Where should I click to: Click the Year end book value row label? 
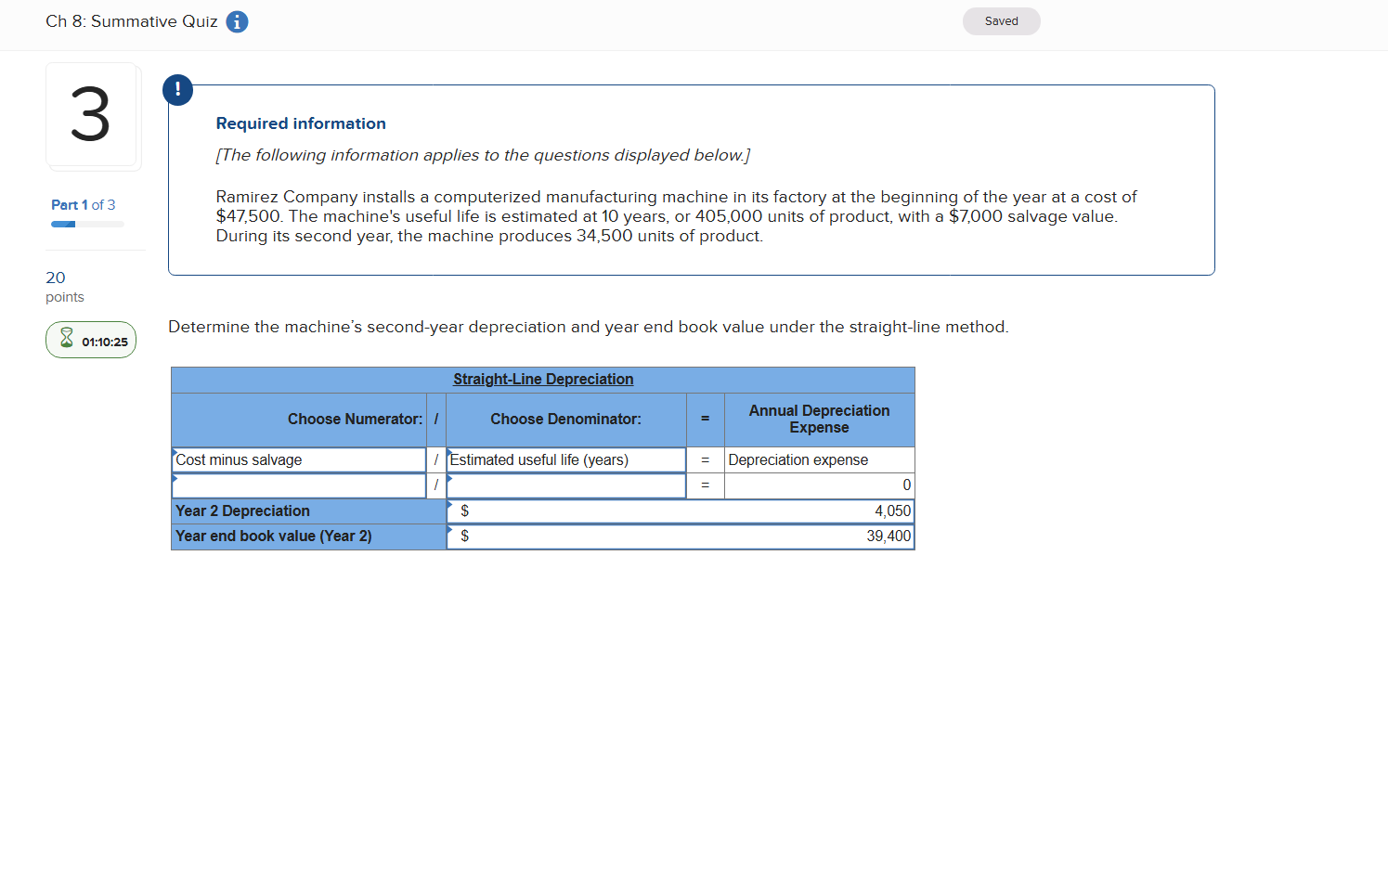[x=272, y=536]
